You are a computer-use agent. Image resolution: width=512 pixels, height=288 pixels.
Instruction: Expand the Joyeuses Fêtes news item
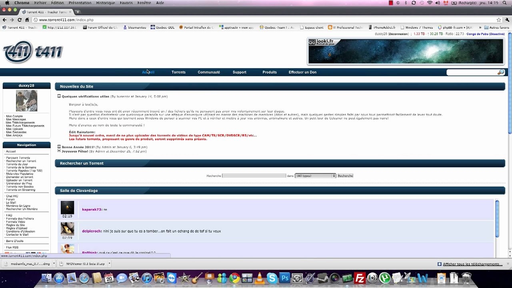tap(59, 151)
